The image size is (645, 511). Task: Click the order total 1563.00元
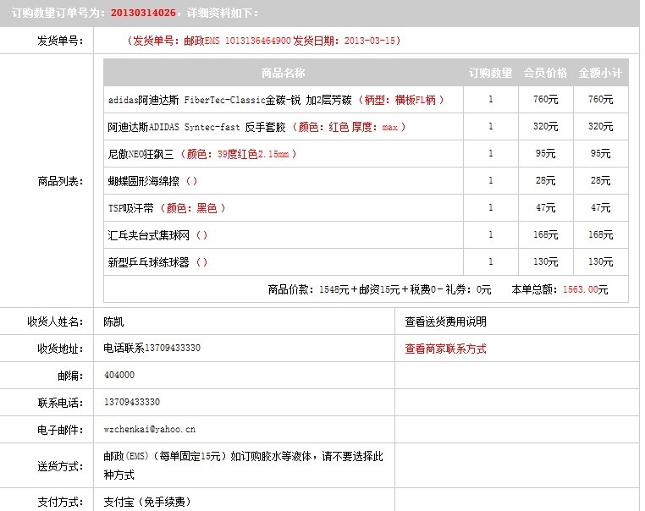[585, 289]
